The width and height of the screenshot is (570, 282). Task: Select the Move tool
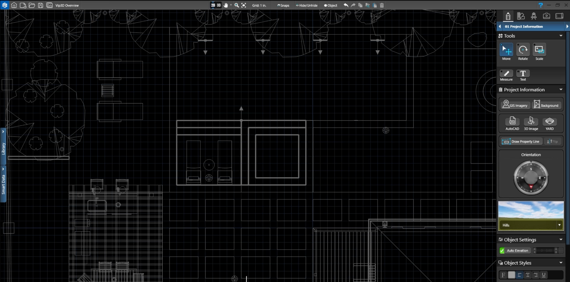[x=506, y=52]
